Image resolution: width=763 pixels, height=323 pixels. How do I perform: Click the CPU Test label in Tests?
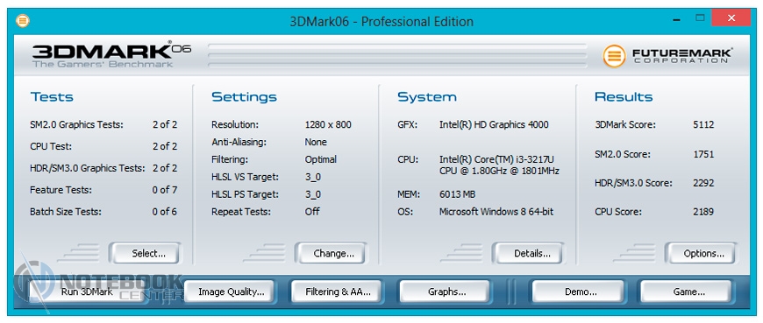51,146
